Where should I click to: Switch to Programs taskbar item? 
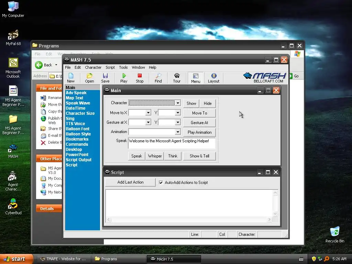coord(119,259)
